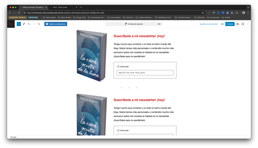
Task: Open the Webs clientes bookmark folder
Action: (x=64, y=17)
